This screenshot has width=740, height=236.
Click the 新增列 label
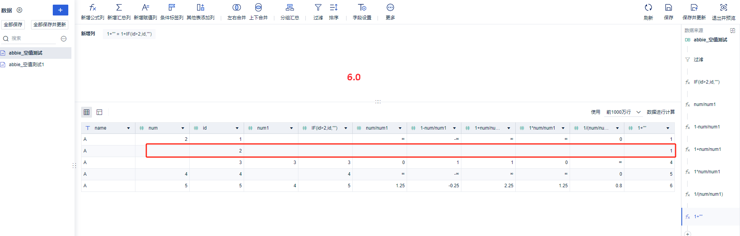88,34
